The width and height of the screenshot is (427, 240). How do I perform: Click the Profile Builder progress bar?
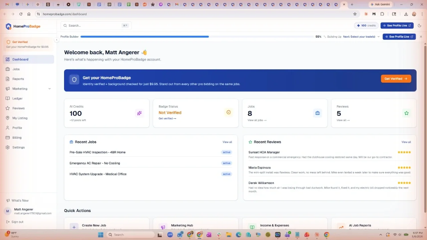pyautogui.click(x=197, y=37)
